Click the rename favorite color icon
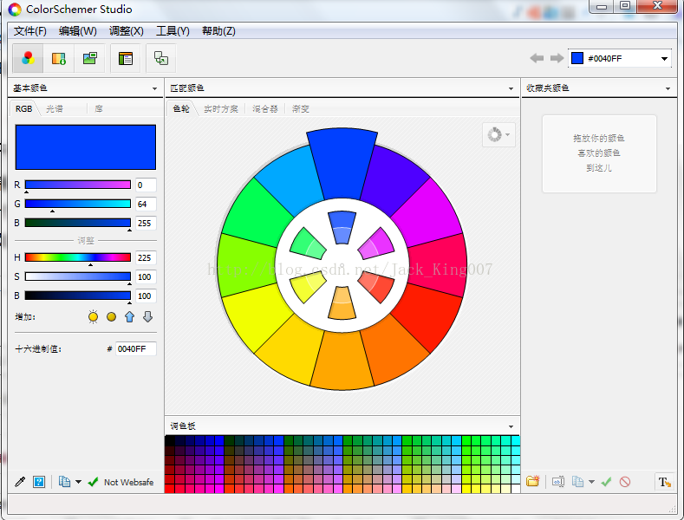 [558, 482]
